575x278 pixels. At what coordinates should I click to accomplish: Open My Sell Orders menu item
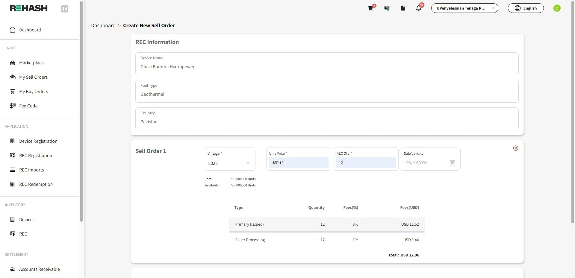coord(34,77)
